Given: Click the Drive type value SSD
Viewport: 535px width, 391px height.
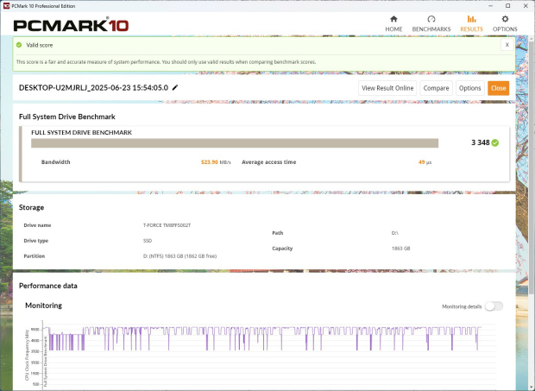Looking at the screenshot, I should [x=148, y=241].
